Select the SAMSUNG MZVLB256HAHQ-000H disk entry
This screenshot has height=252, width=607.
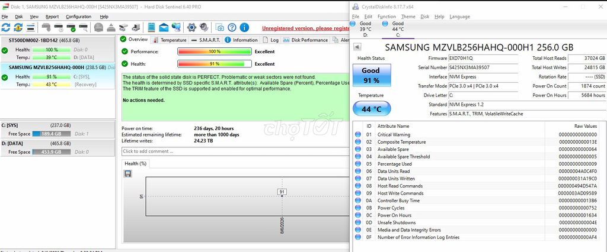[57, 76]
